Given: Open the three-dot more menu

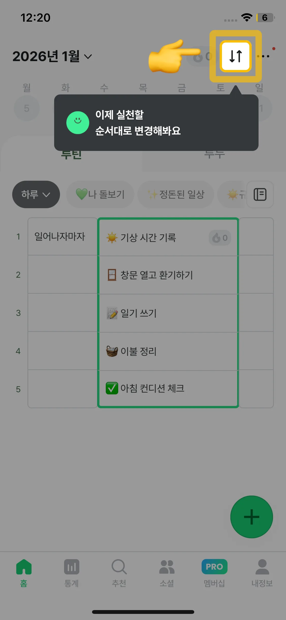Looking at the screenshot, I should click(264, 56).
